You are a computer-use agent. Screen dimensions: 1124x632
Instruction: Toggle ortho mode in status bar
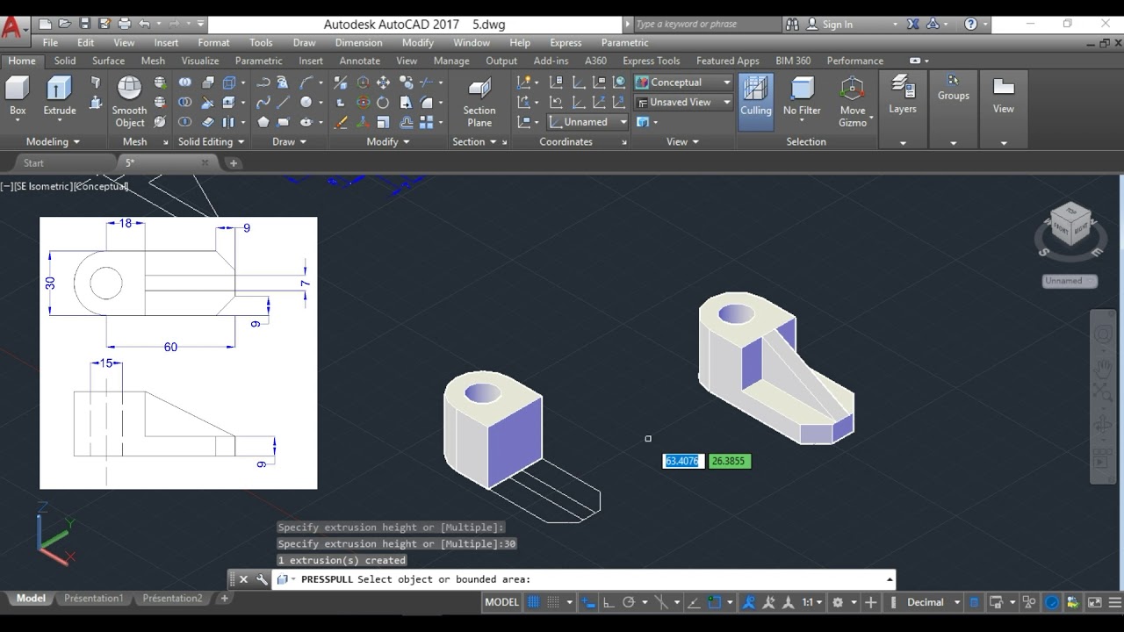(x=608, y=602)
